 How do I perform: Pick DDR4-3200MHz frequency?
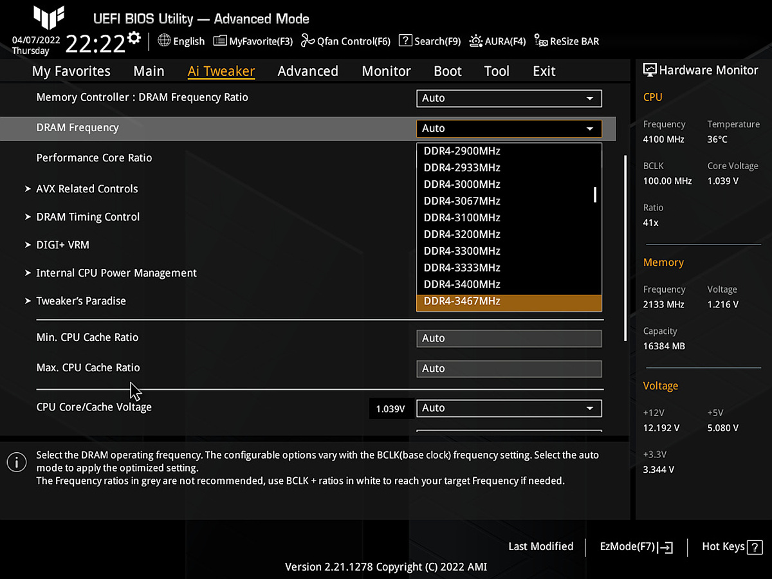click(509, 235)
